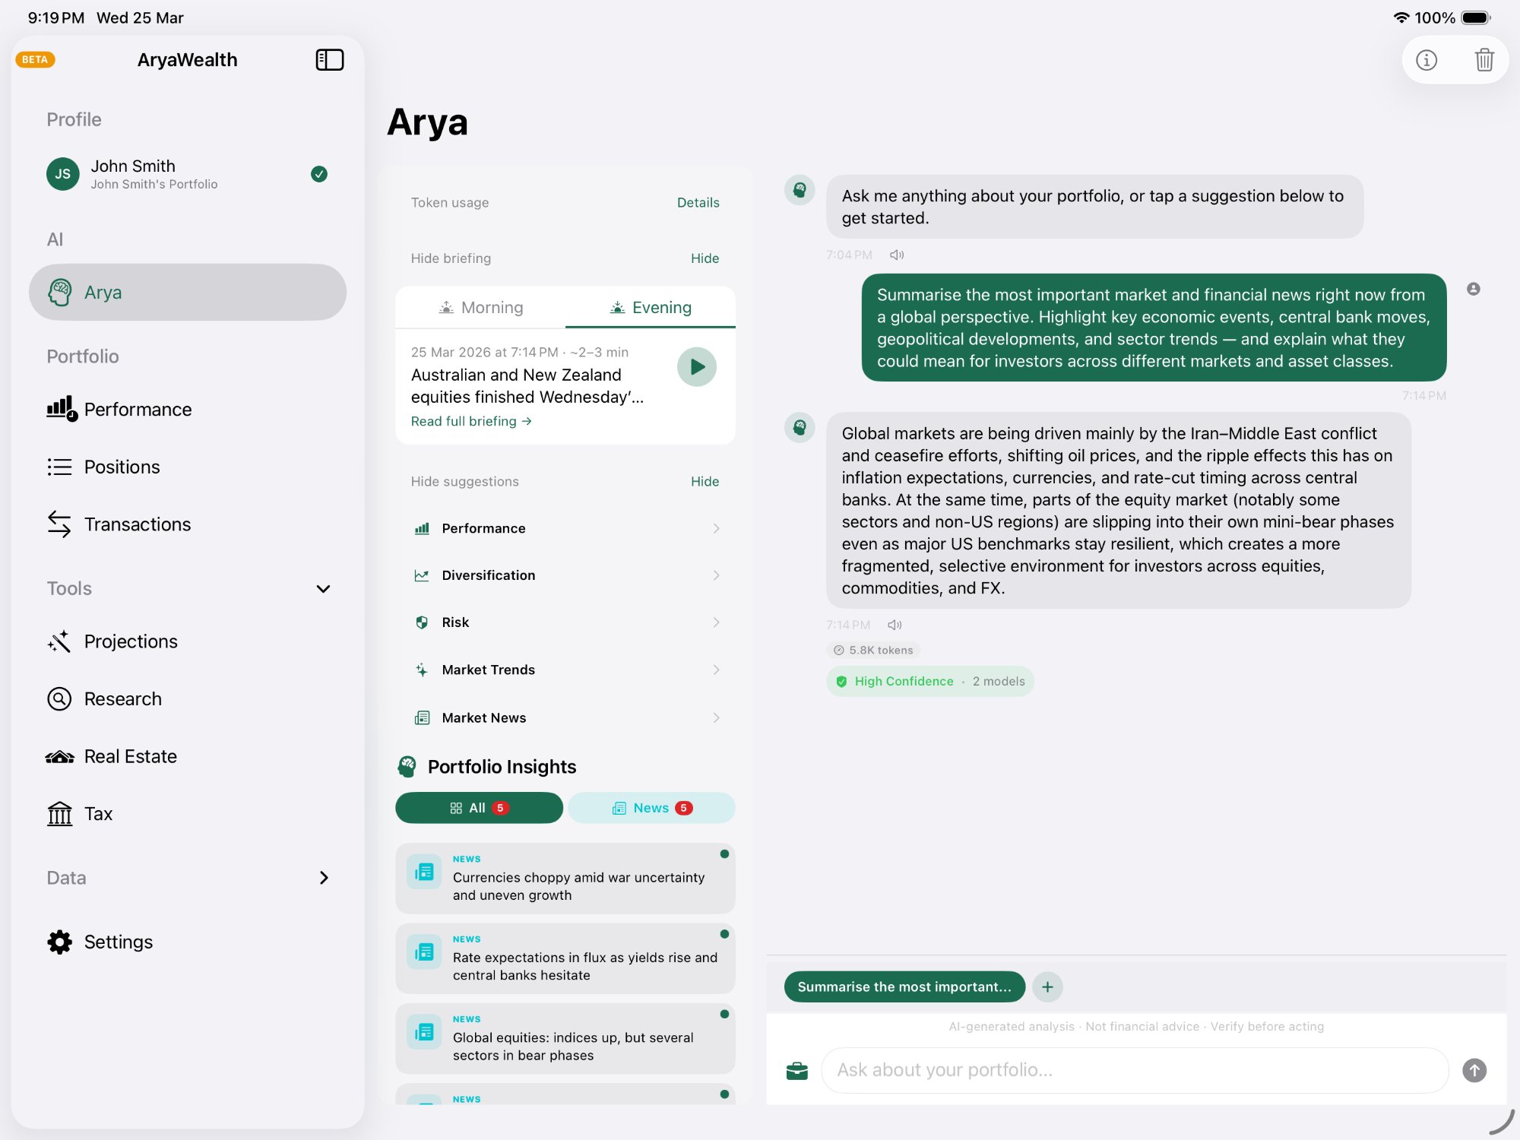This screenshot has width=1520, height=1140.
Task: Open the Performance section in sidebar
Action: coord(138,409)
